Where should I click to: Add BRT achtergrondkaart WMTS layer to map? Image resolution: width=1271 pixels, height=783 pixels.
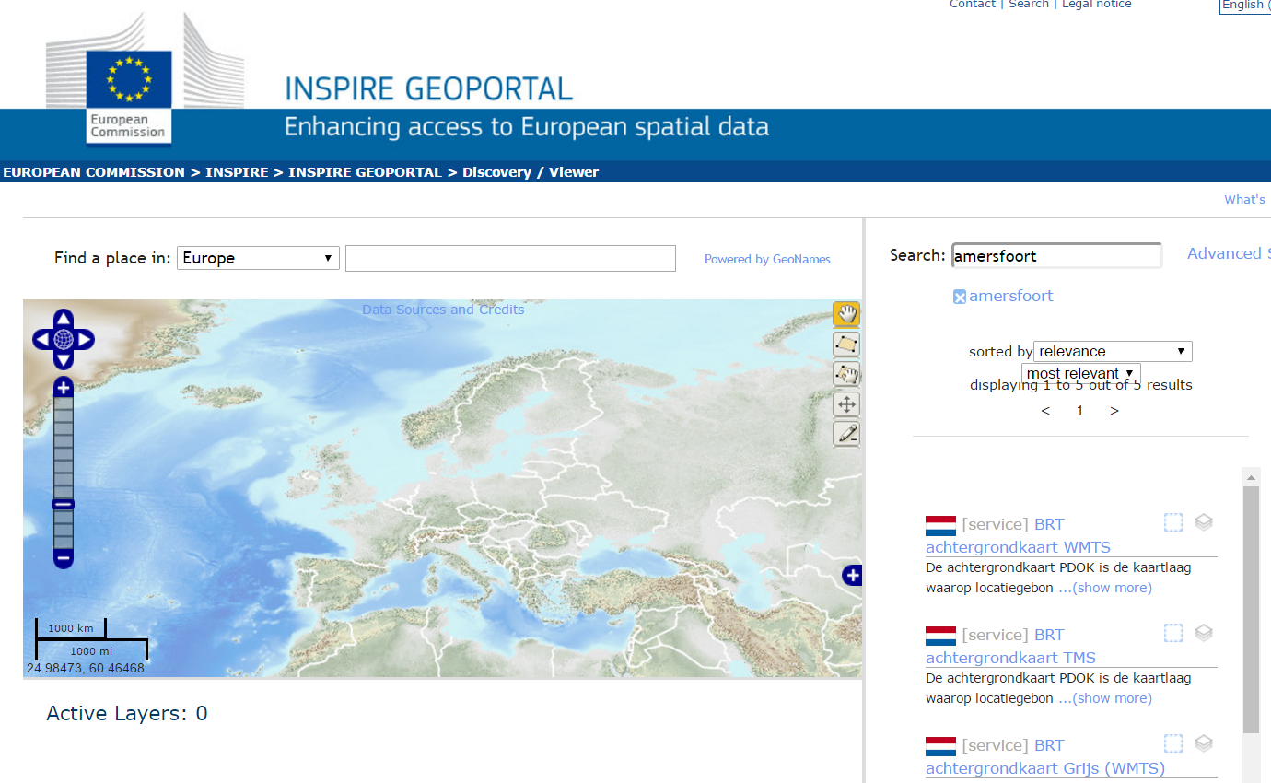coord(1203,522)
